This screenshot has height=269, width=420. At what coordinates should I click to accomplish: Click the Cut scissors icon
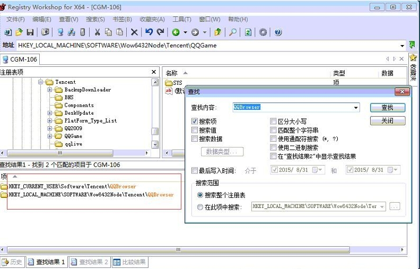[x=97, y=32]
